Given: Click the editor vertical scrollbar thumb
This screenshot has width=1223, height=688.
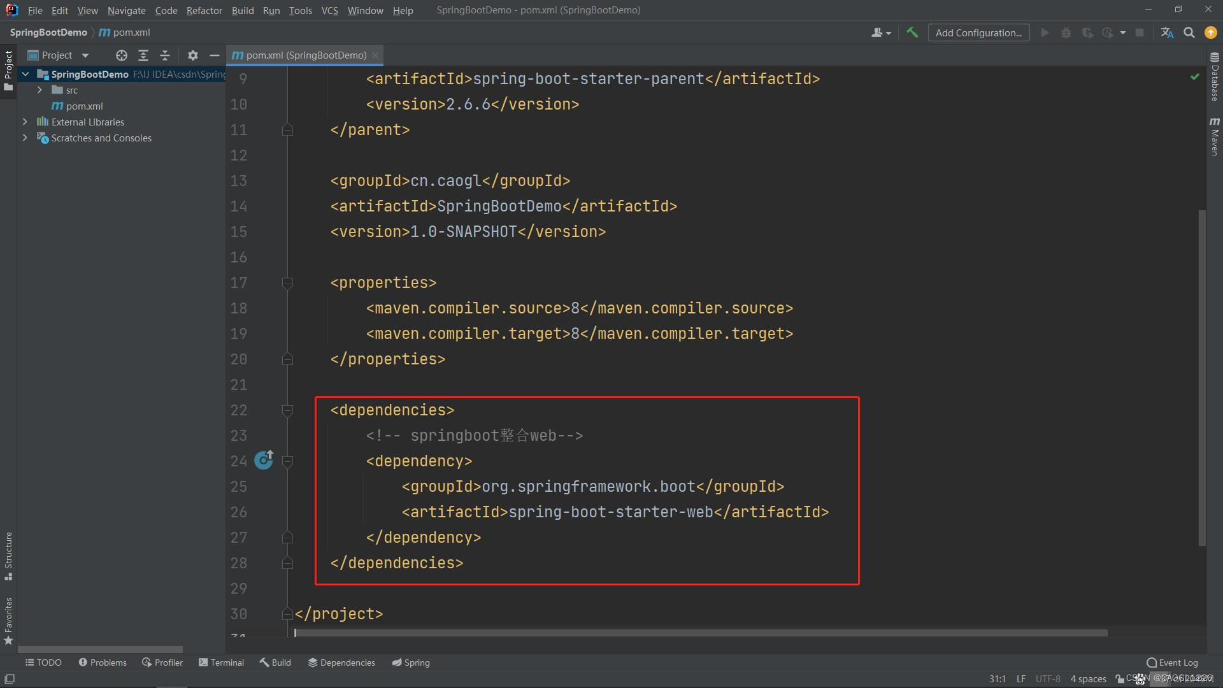Looking at the screenshot, I should click(x=1202, y=377).
